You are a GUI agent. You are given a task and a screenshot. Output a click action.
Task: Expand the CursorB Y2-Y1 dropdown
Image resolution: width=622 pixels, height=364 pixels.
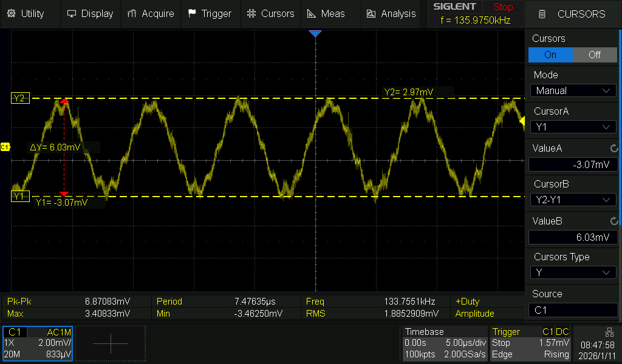click(573, 200)
